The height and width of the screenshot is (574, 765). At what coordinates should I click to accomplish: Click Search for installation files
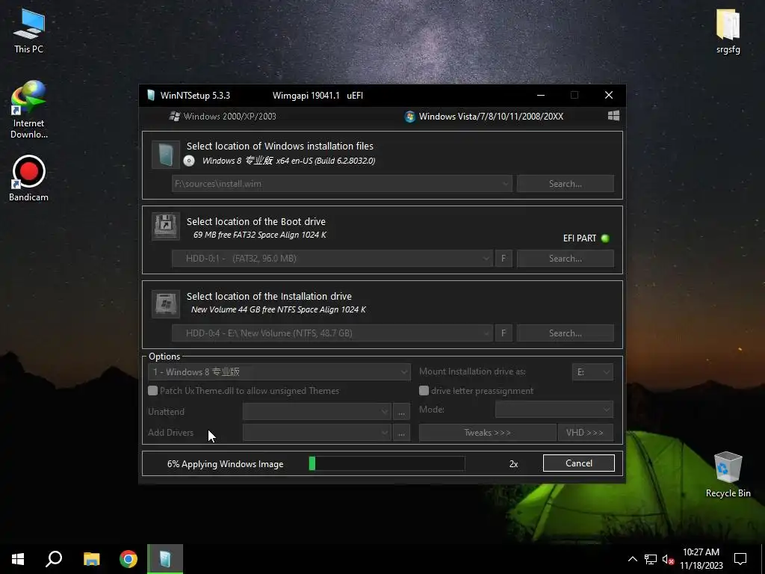point(565,184)
